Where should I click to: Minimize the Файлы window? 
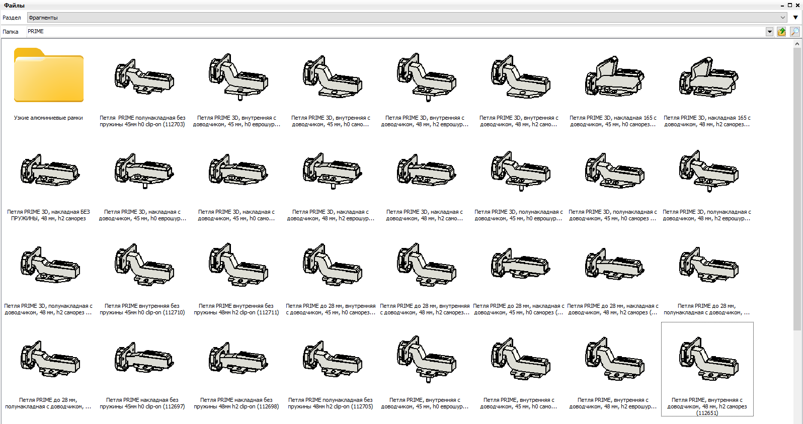[782, 5]
